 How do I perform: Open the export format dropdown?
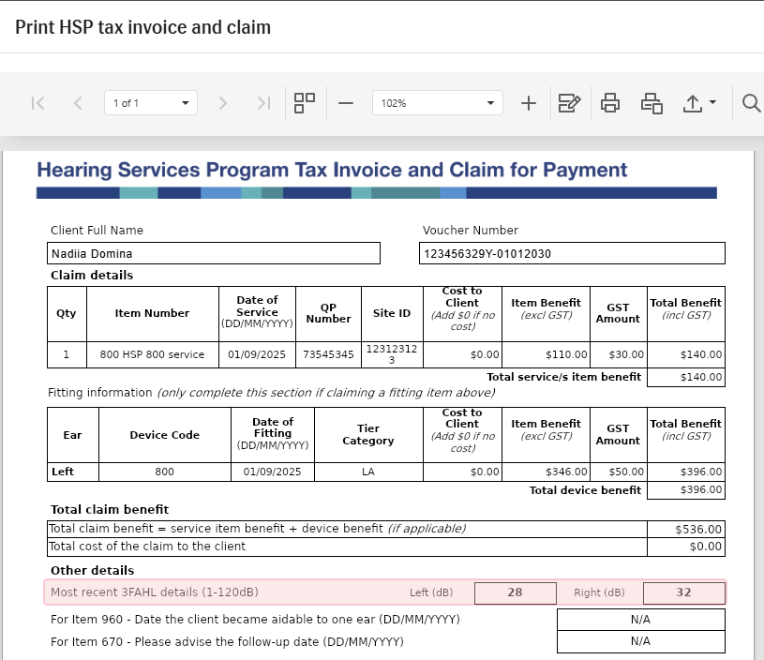(x=699, y=103)
